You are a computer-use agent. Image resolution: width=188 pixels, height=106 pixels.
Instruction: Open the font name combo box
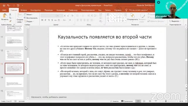coord(48,16)
